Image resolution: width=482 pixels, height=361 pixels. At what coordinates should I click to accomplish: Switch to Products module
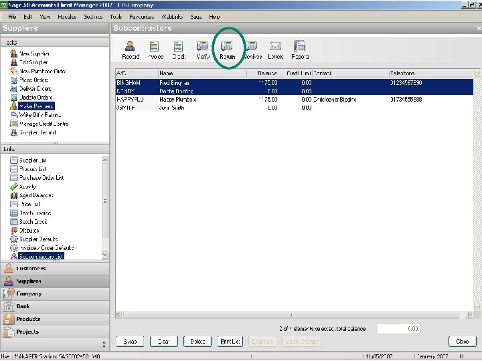click(x=55, y=319)
